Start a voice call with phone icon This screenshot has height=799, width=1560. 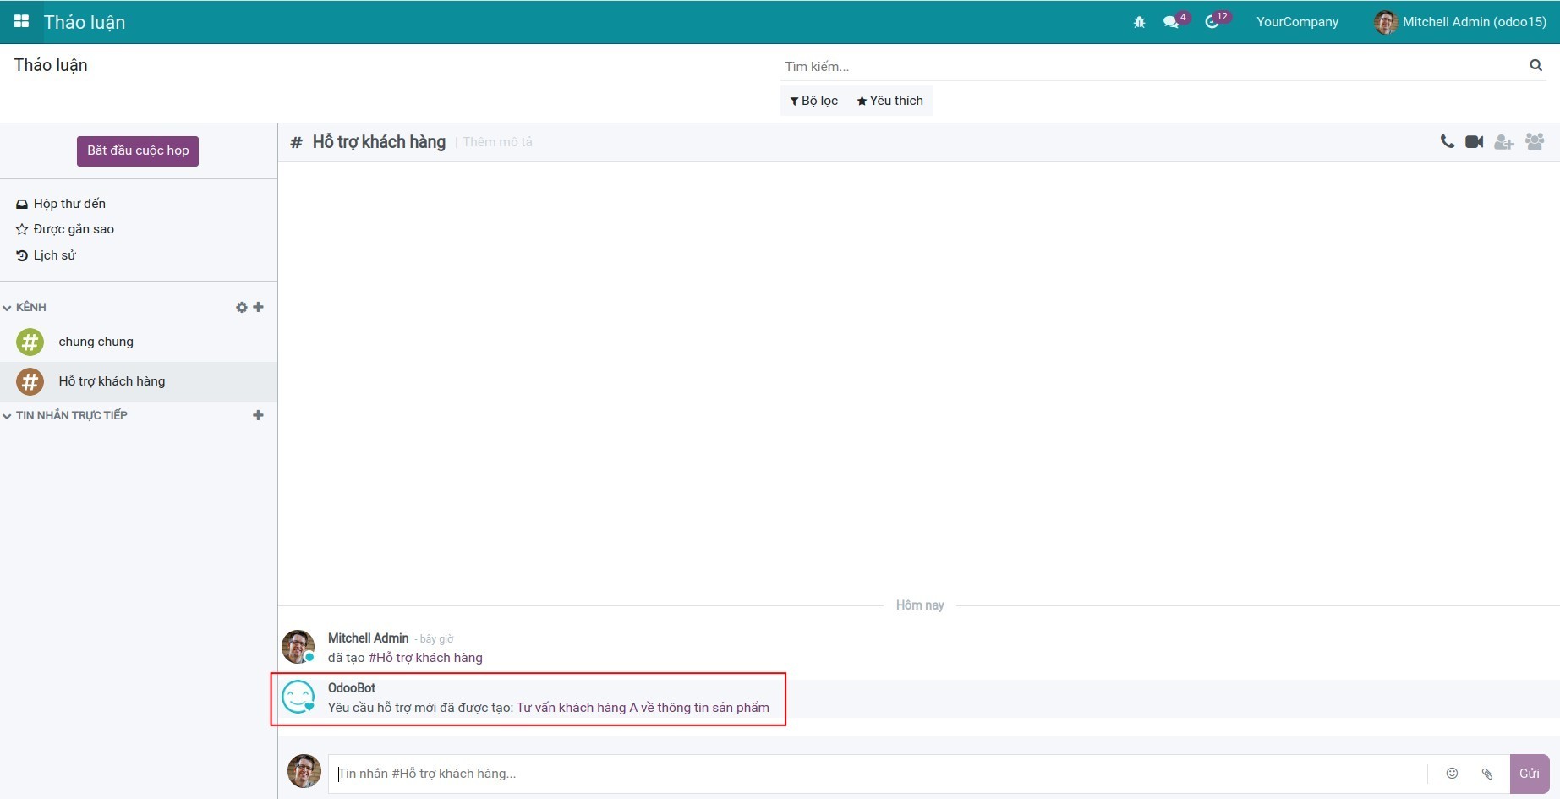[1447, 142]
